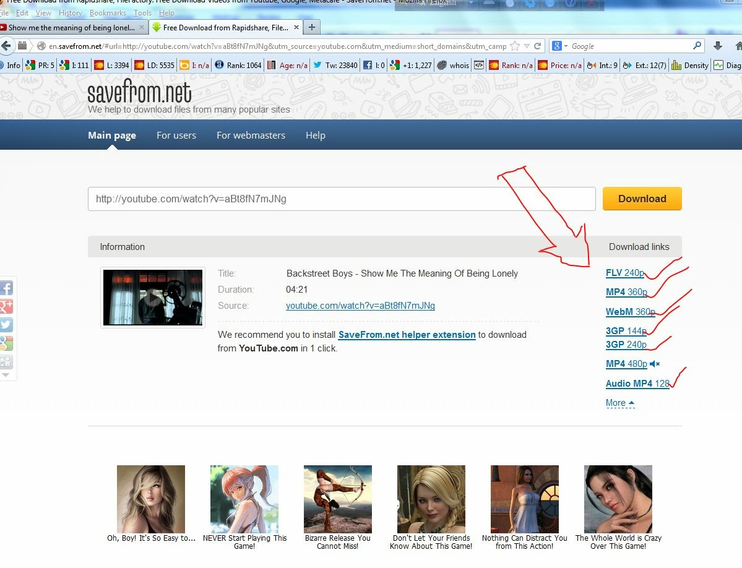Click the Bing I: n/a indicator
Image resolution: width=742 pixels, height=568 pixels.
(x=194, y=65)
